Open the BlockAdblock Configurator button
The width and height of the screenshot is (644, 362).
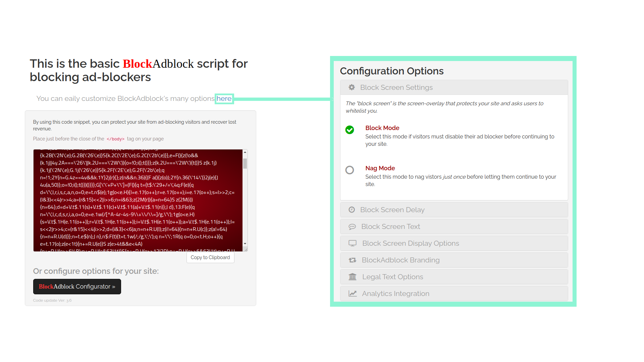(77, 287)
